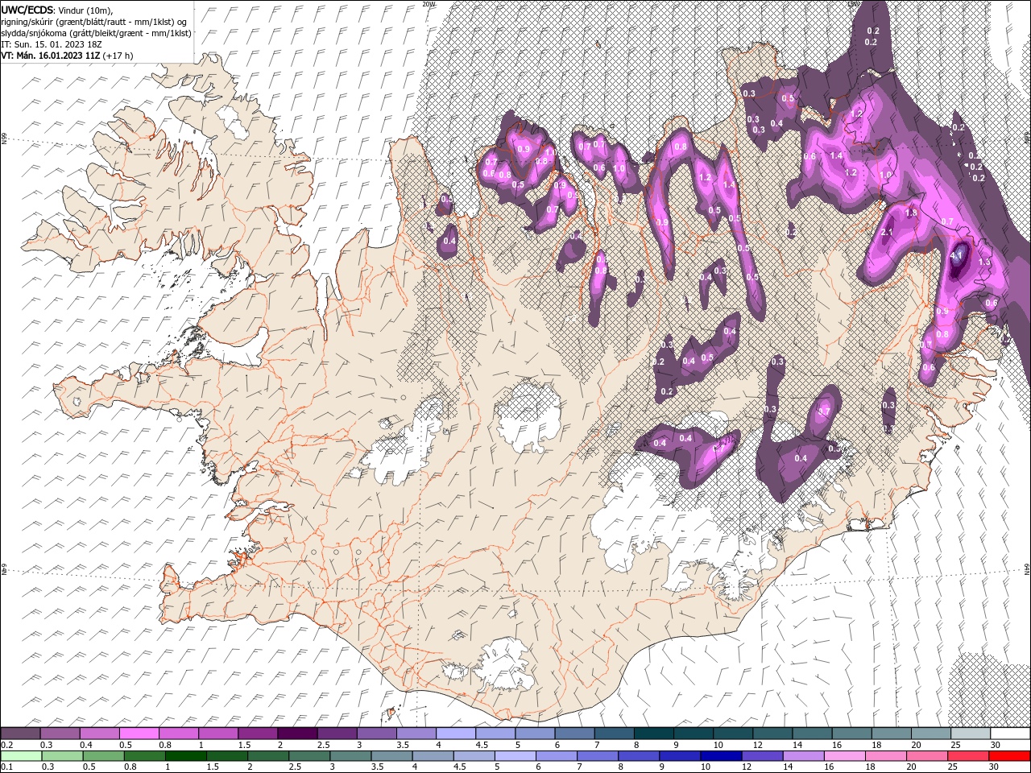Pick the 0.1–0.3 pale green rain legend swatch

click(x=20, y=755)
